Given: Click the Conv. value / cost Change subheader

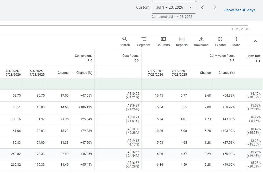Looking at the screenshot, I should 205,72.
